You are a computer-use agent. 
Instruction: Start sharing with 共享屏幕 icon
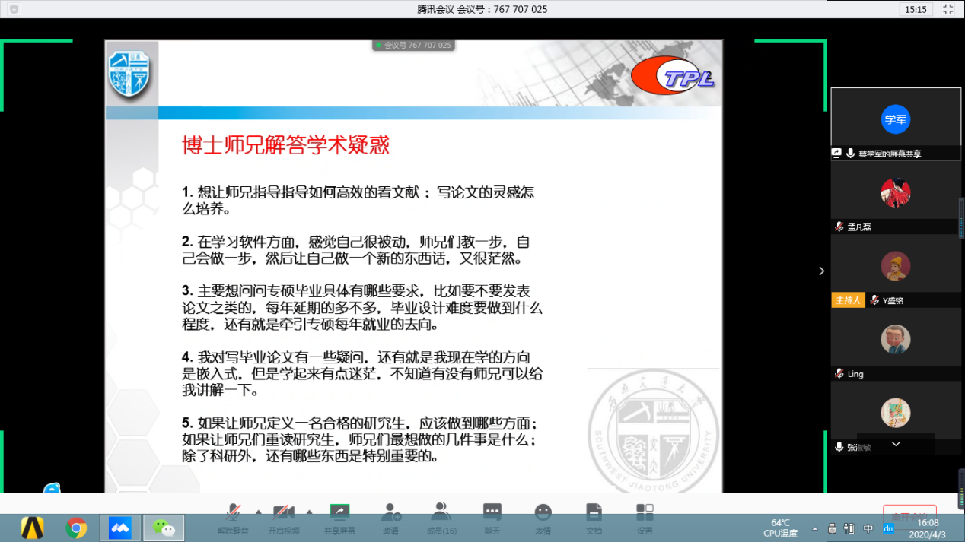339,512
